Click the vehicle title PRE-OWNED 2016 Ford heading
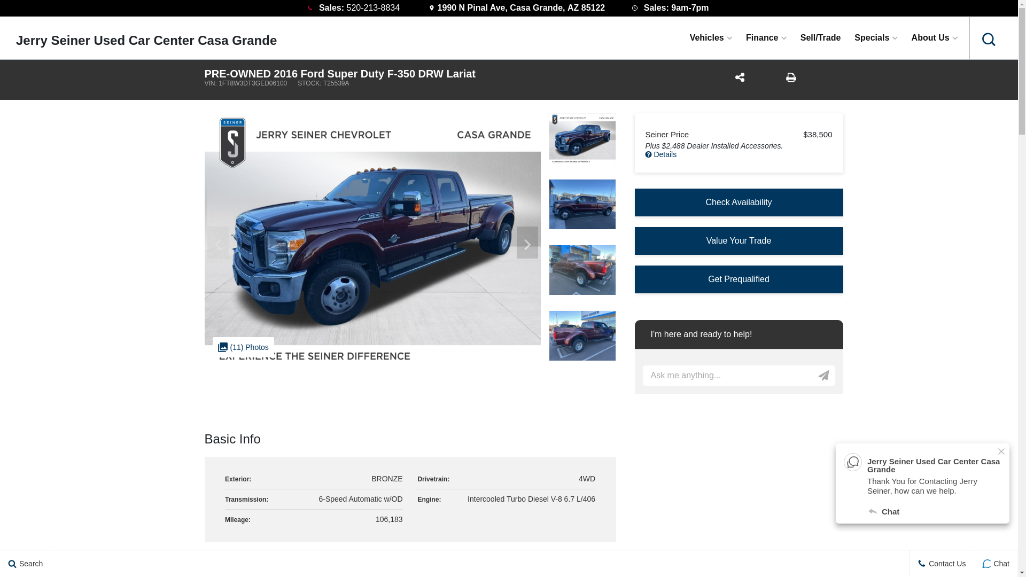1026x577 pixels. (x=340, y=74)
